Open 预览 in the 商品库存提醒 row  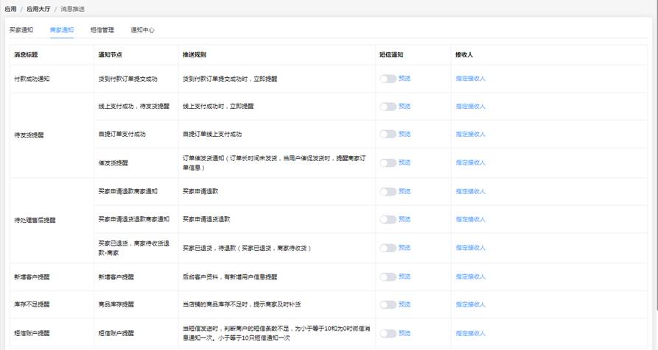[x=405, y=304]
